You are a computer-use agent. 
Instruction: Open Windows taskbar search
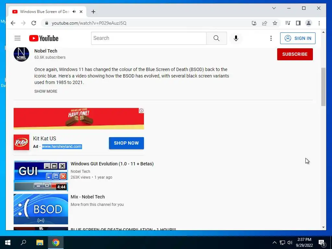point(23,243)
